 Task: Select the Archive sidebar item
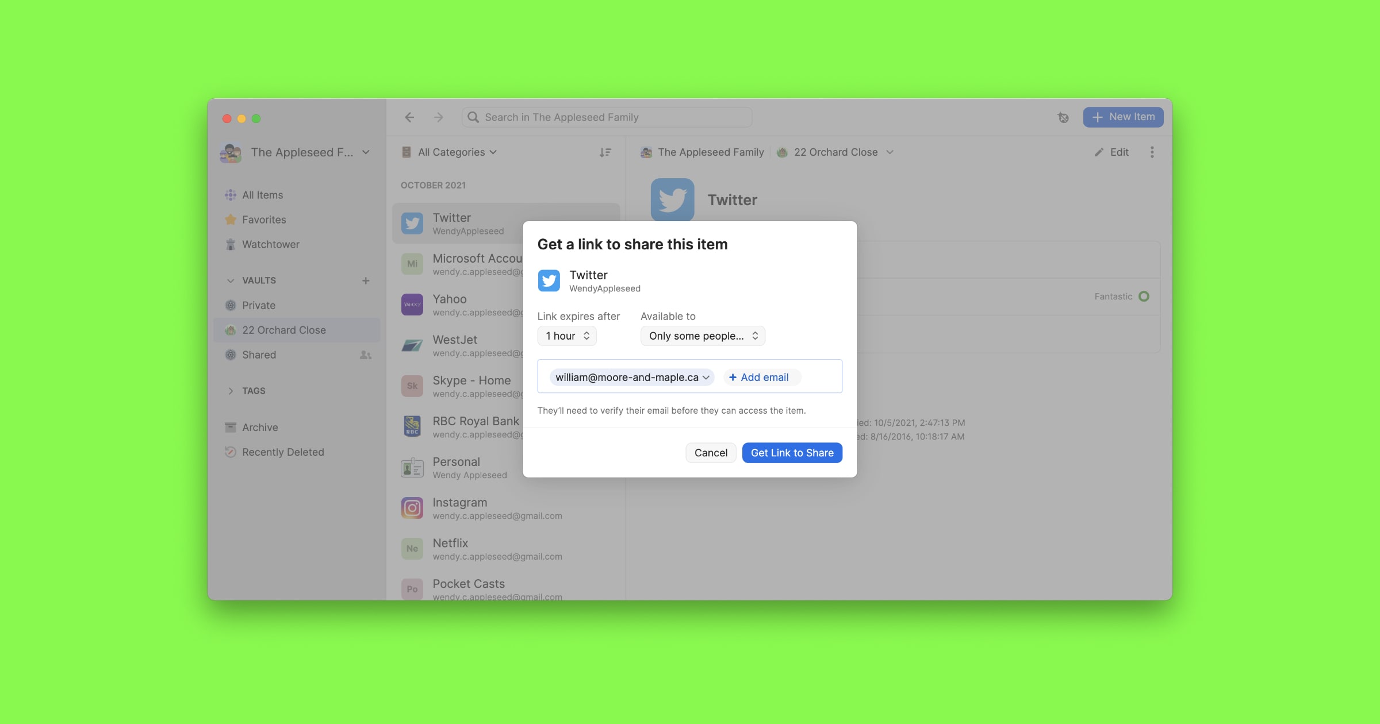259,428
